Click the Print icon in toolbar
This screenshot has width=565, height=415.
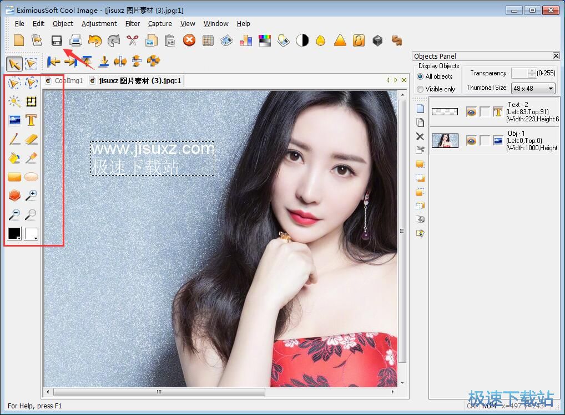pyautogui.click(x=75, y=40)
